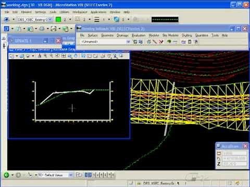Close the AccuDraw window
The image size is (250, 187).
pyautogui.click(x=245, y=146)
